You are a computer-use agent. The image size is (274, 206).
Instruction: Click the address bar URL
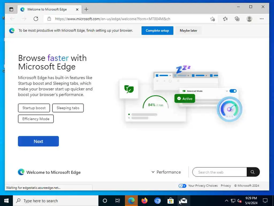(x=113, y=19)
